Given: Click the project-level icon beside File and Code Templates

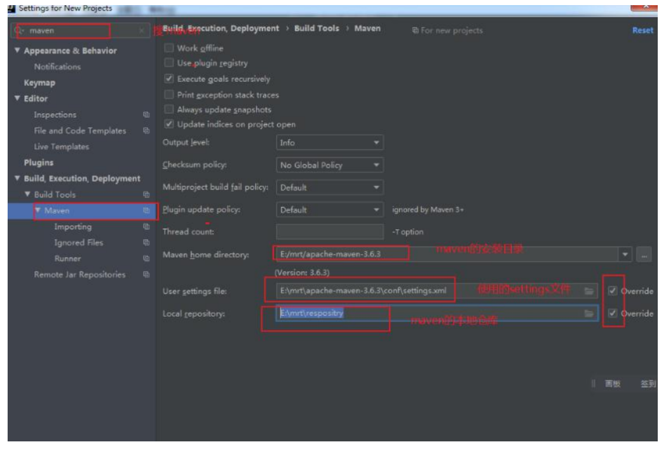Looking at the screenshot, I should pos(146,131).
